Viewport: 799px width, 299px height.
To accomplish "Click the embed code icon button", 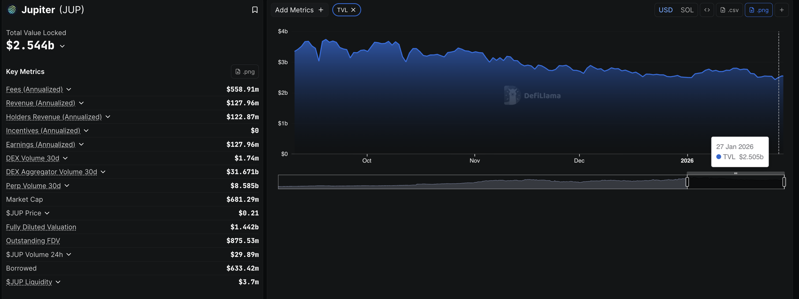I will 707,10.
